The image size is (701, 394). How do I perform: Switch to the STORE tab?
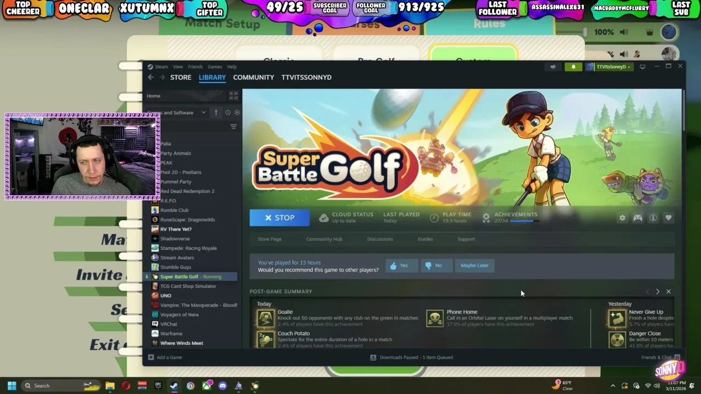tap(181, 77)
